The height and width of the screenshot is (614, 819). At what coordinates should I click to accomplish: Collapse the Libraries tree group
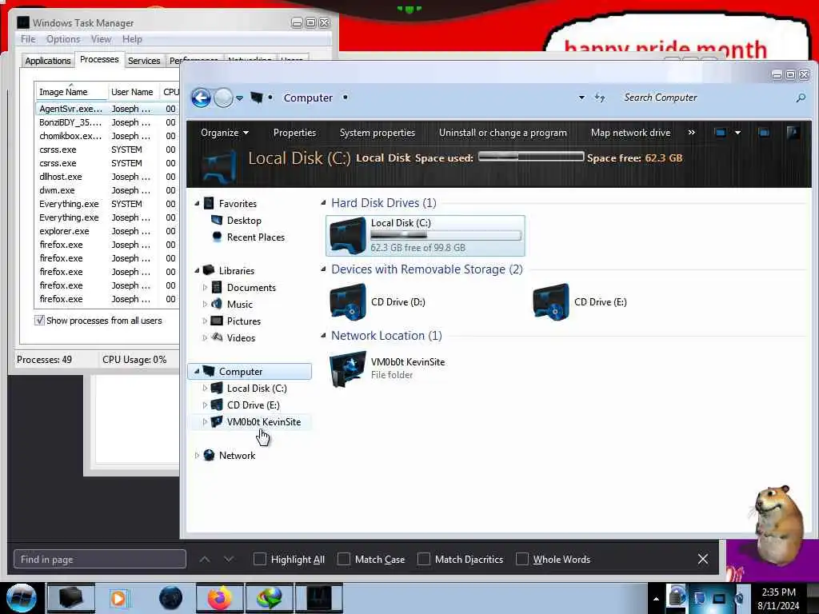[197, 270]
